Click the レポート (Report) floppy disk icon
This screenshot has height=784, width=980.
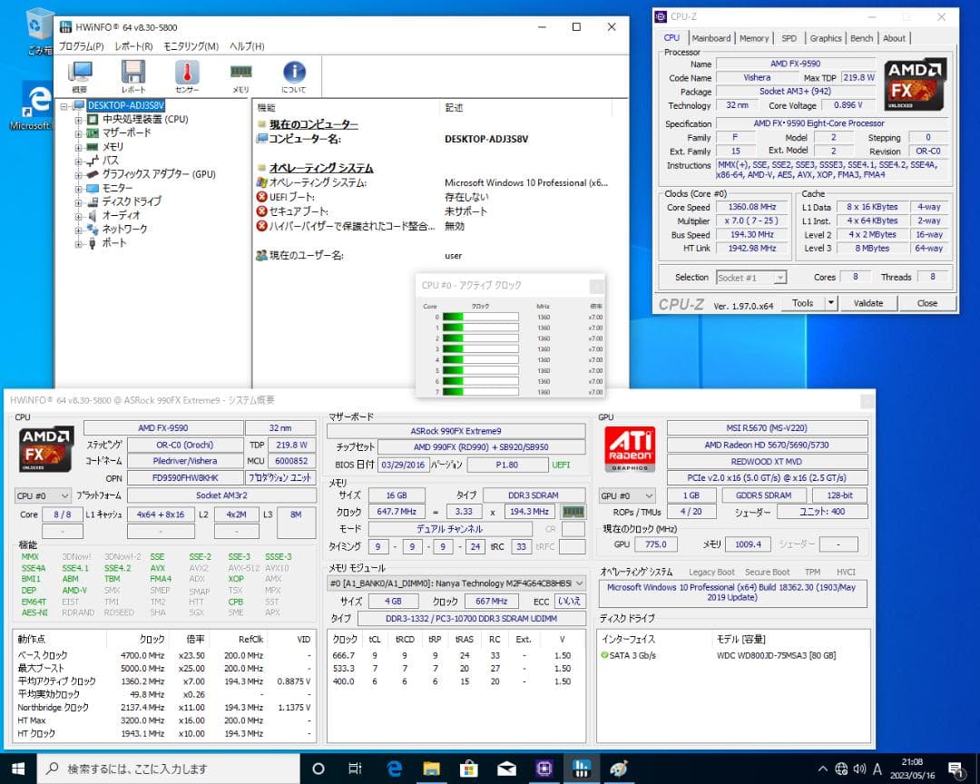(x=133, y=73)
